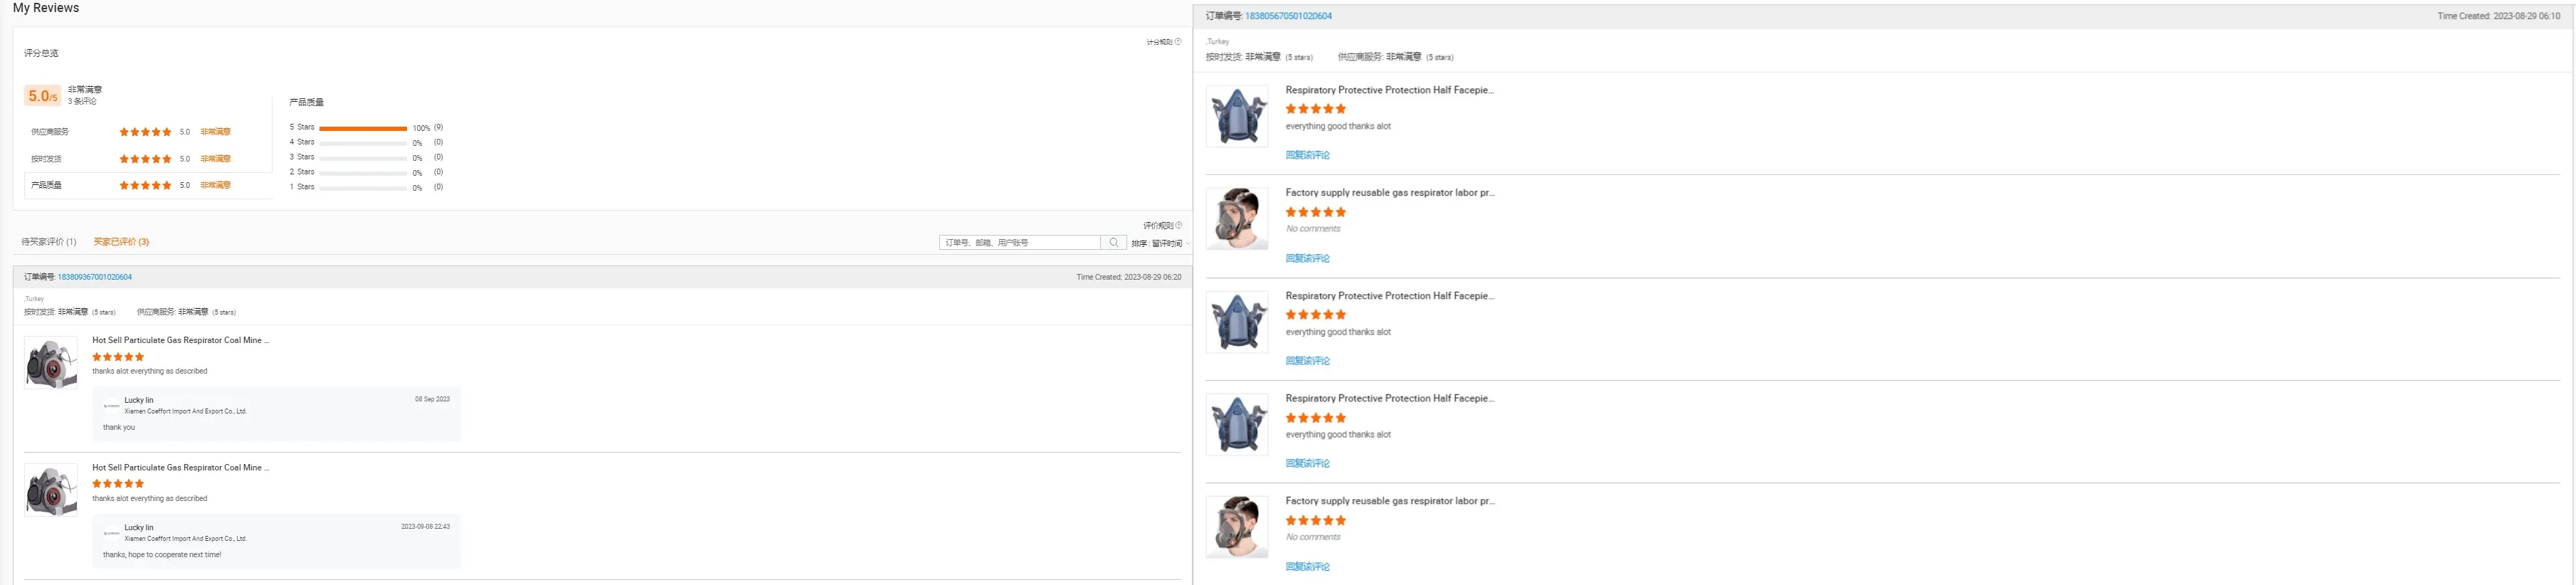The width and height of the screenshot is (2576, 585).
Task: Focus the order number search field
Action: (1019, 243)
